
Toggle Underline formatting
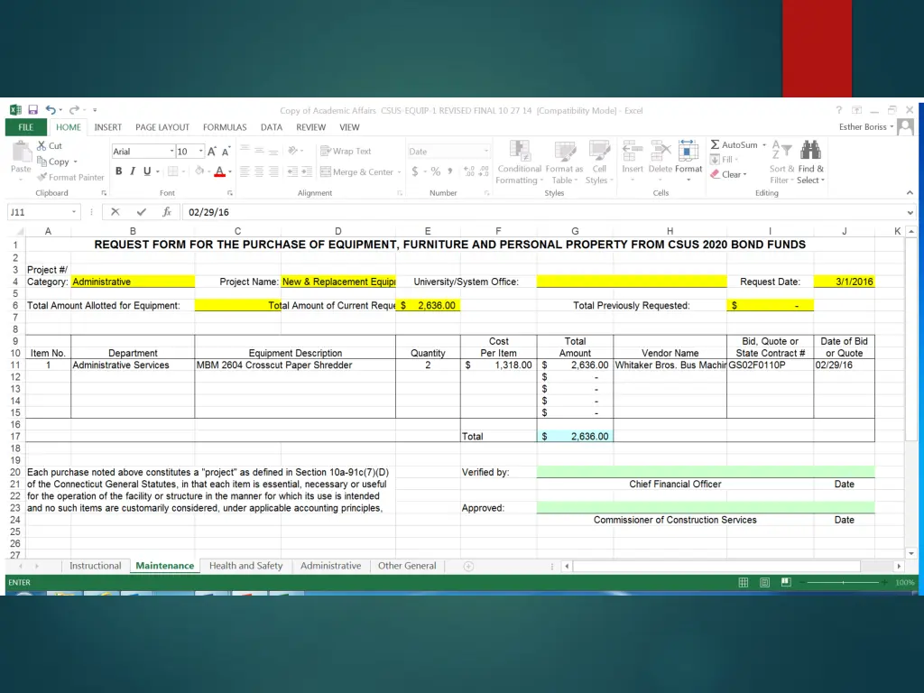pyautogui.click(x=146, y=171)
